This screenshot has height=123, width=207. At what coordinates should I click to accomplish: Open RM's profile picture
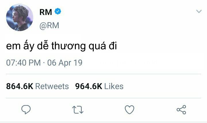click(20, 18)
